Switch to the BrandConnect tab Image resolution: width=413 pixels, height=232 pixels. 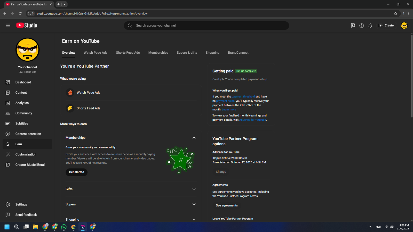[238, 53]
